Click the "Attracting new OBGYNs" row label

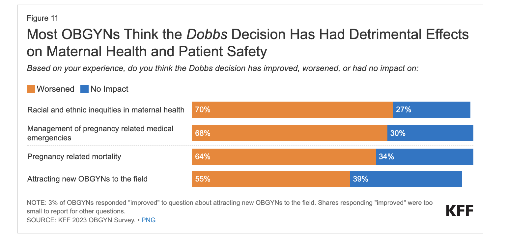pyautogui.click(x=87, y=179)
